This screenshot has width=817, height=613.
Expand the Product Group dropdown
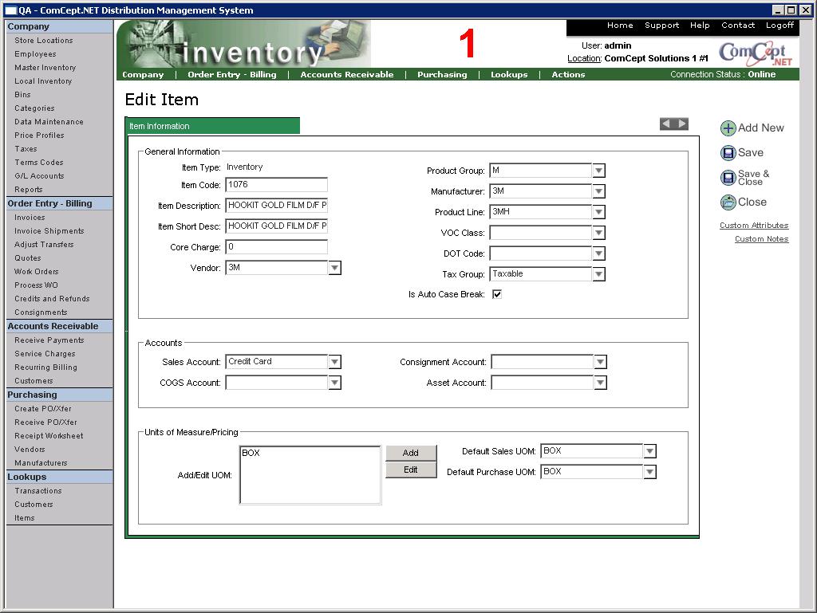598,171
